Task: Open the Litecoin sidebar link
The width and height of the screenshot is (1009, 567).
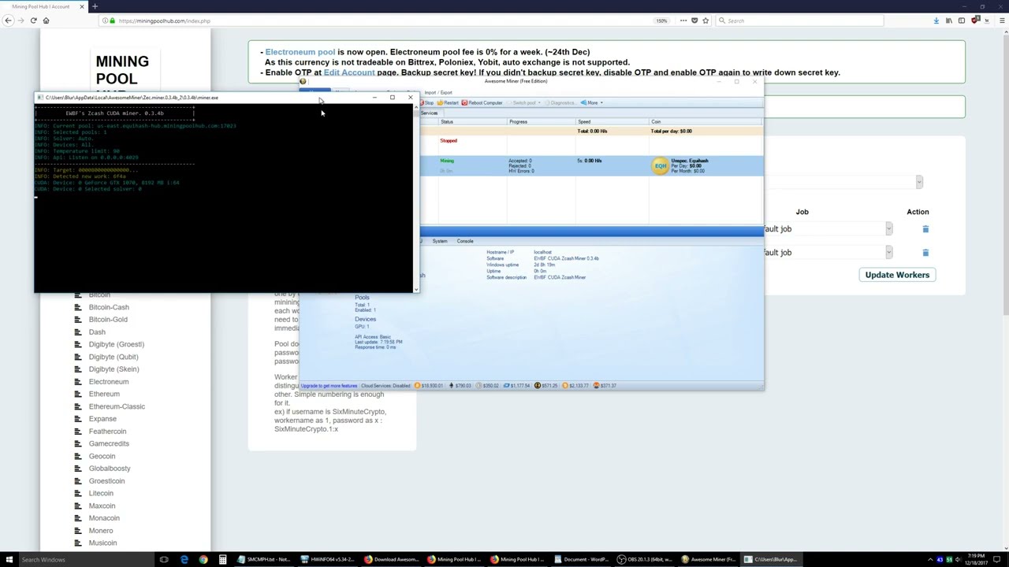Action: 101,494
